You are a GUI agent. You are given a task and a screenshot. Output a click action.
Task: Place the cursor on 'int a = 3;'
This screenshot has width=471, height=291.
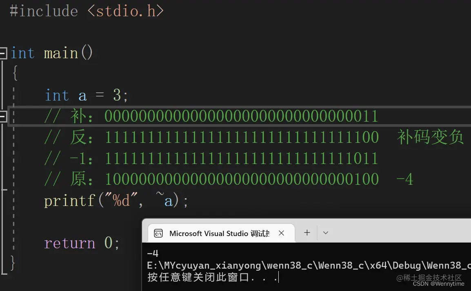[87, 96]
